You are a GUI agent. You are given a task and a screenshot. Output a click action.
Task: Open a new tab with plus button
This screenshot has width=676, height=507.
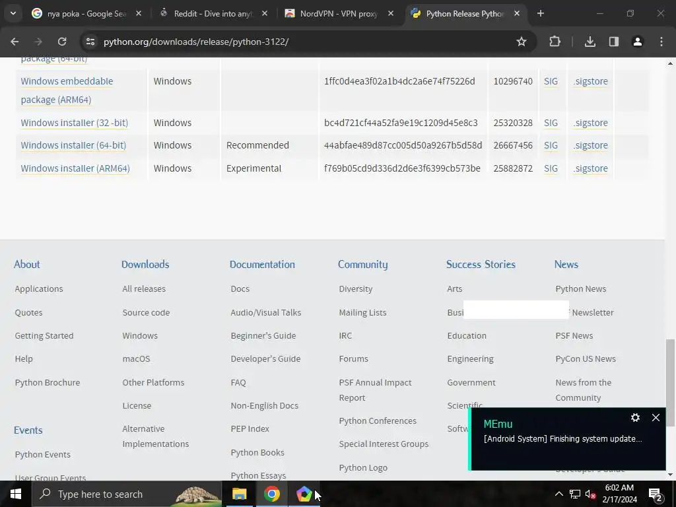click(540, 13)
